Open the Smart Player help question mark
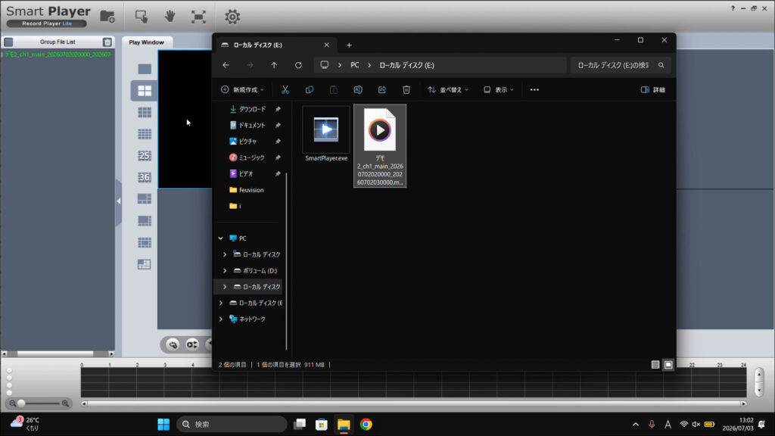Viewport: 775px width, 436px height. (733, 8)
